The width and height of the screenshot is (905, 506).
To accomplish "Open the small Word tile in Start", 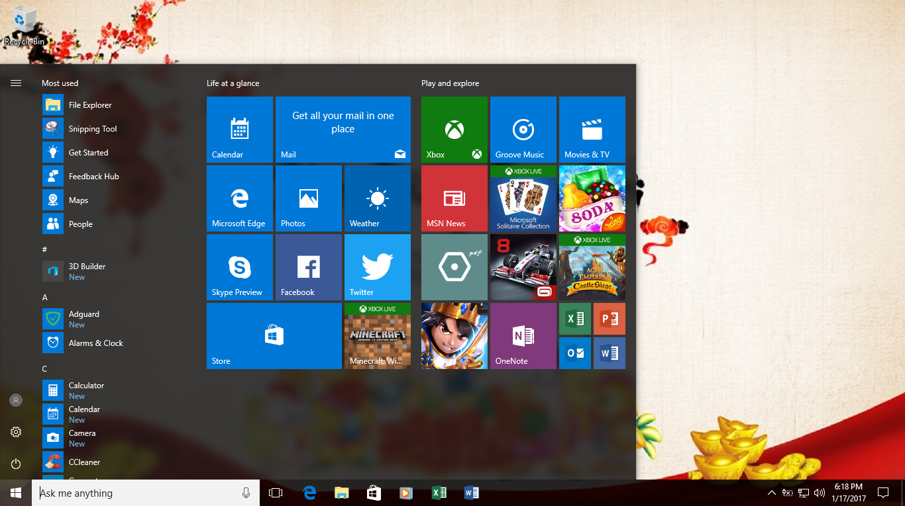I will 610,353.
